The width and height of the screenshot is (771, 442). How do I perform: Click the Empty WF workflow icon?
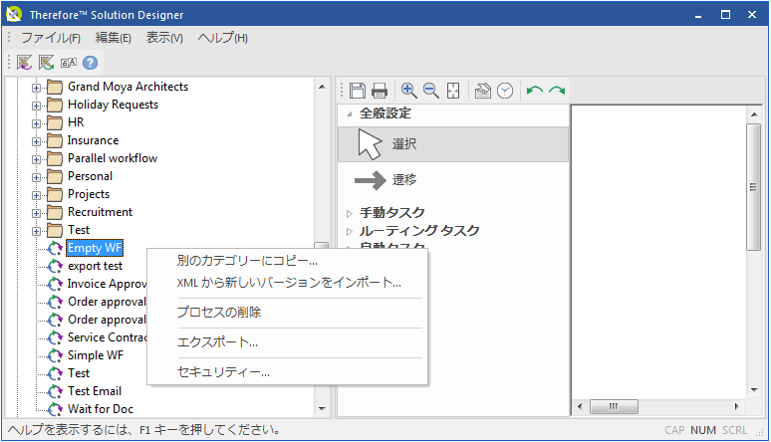click(x=55, y=248)
